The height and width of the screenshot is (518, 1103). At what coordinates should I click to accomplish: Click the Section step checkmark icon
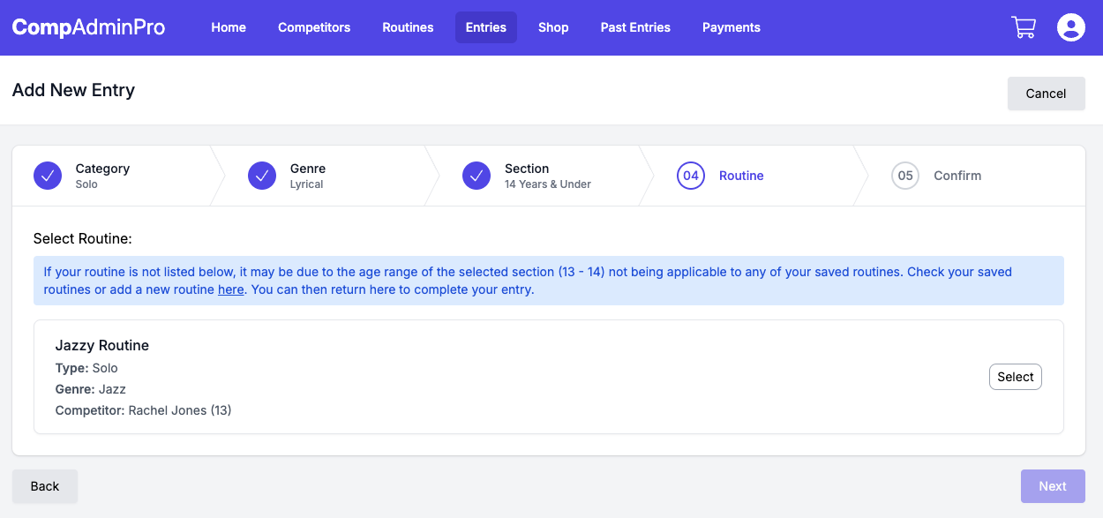pos(476,176)
